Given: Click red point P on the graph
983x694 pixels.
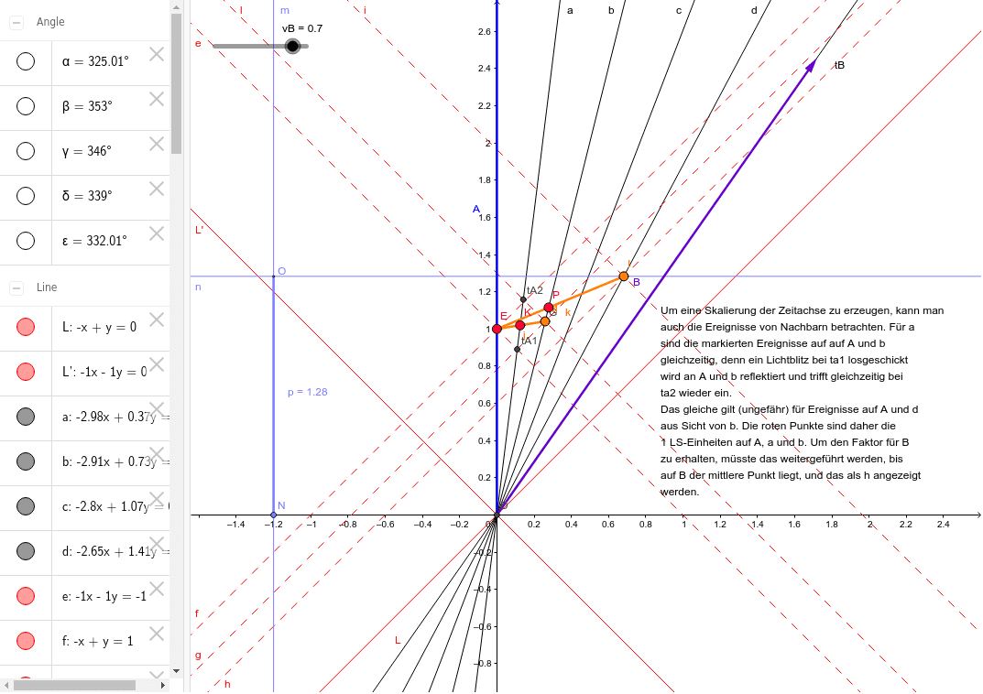Looking at the screenshot, I should [x=549, y=308].
